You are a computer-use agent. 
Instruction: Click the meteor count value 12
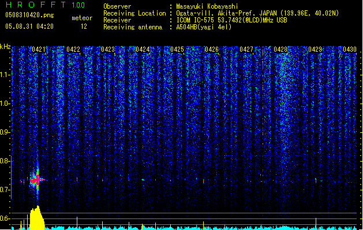tap(84, 26)
